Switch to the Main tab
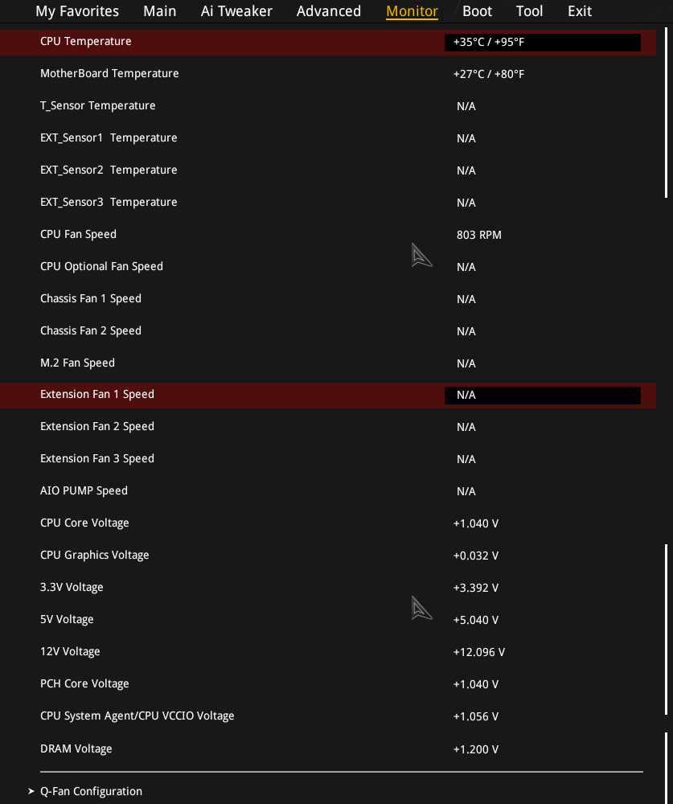 159,11
